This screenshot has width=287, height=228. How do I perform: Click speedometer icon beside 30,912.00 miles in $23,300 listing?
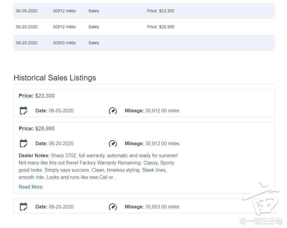[x=113, y=111]
